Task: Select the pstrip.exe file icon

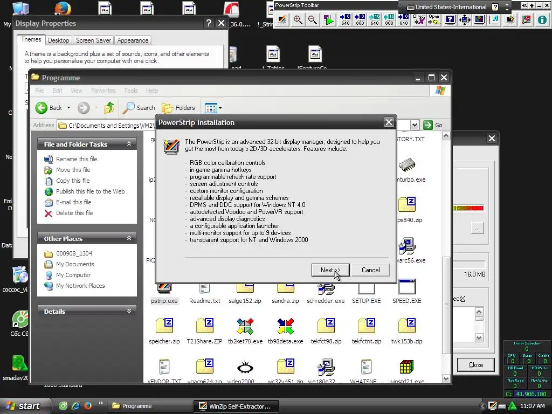Action: tap(164, 289)
